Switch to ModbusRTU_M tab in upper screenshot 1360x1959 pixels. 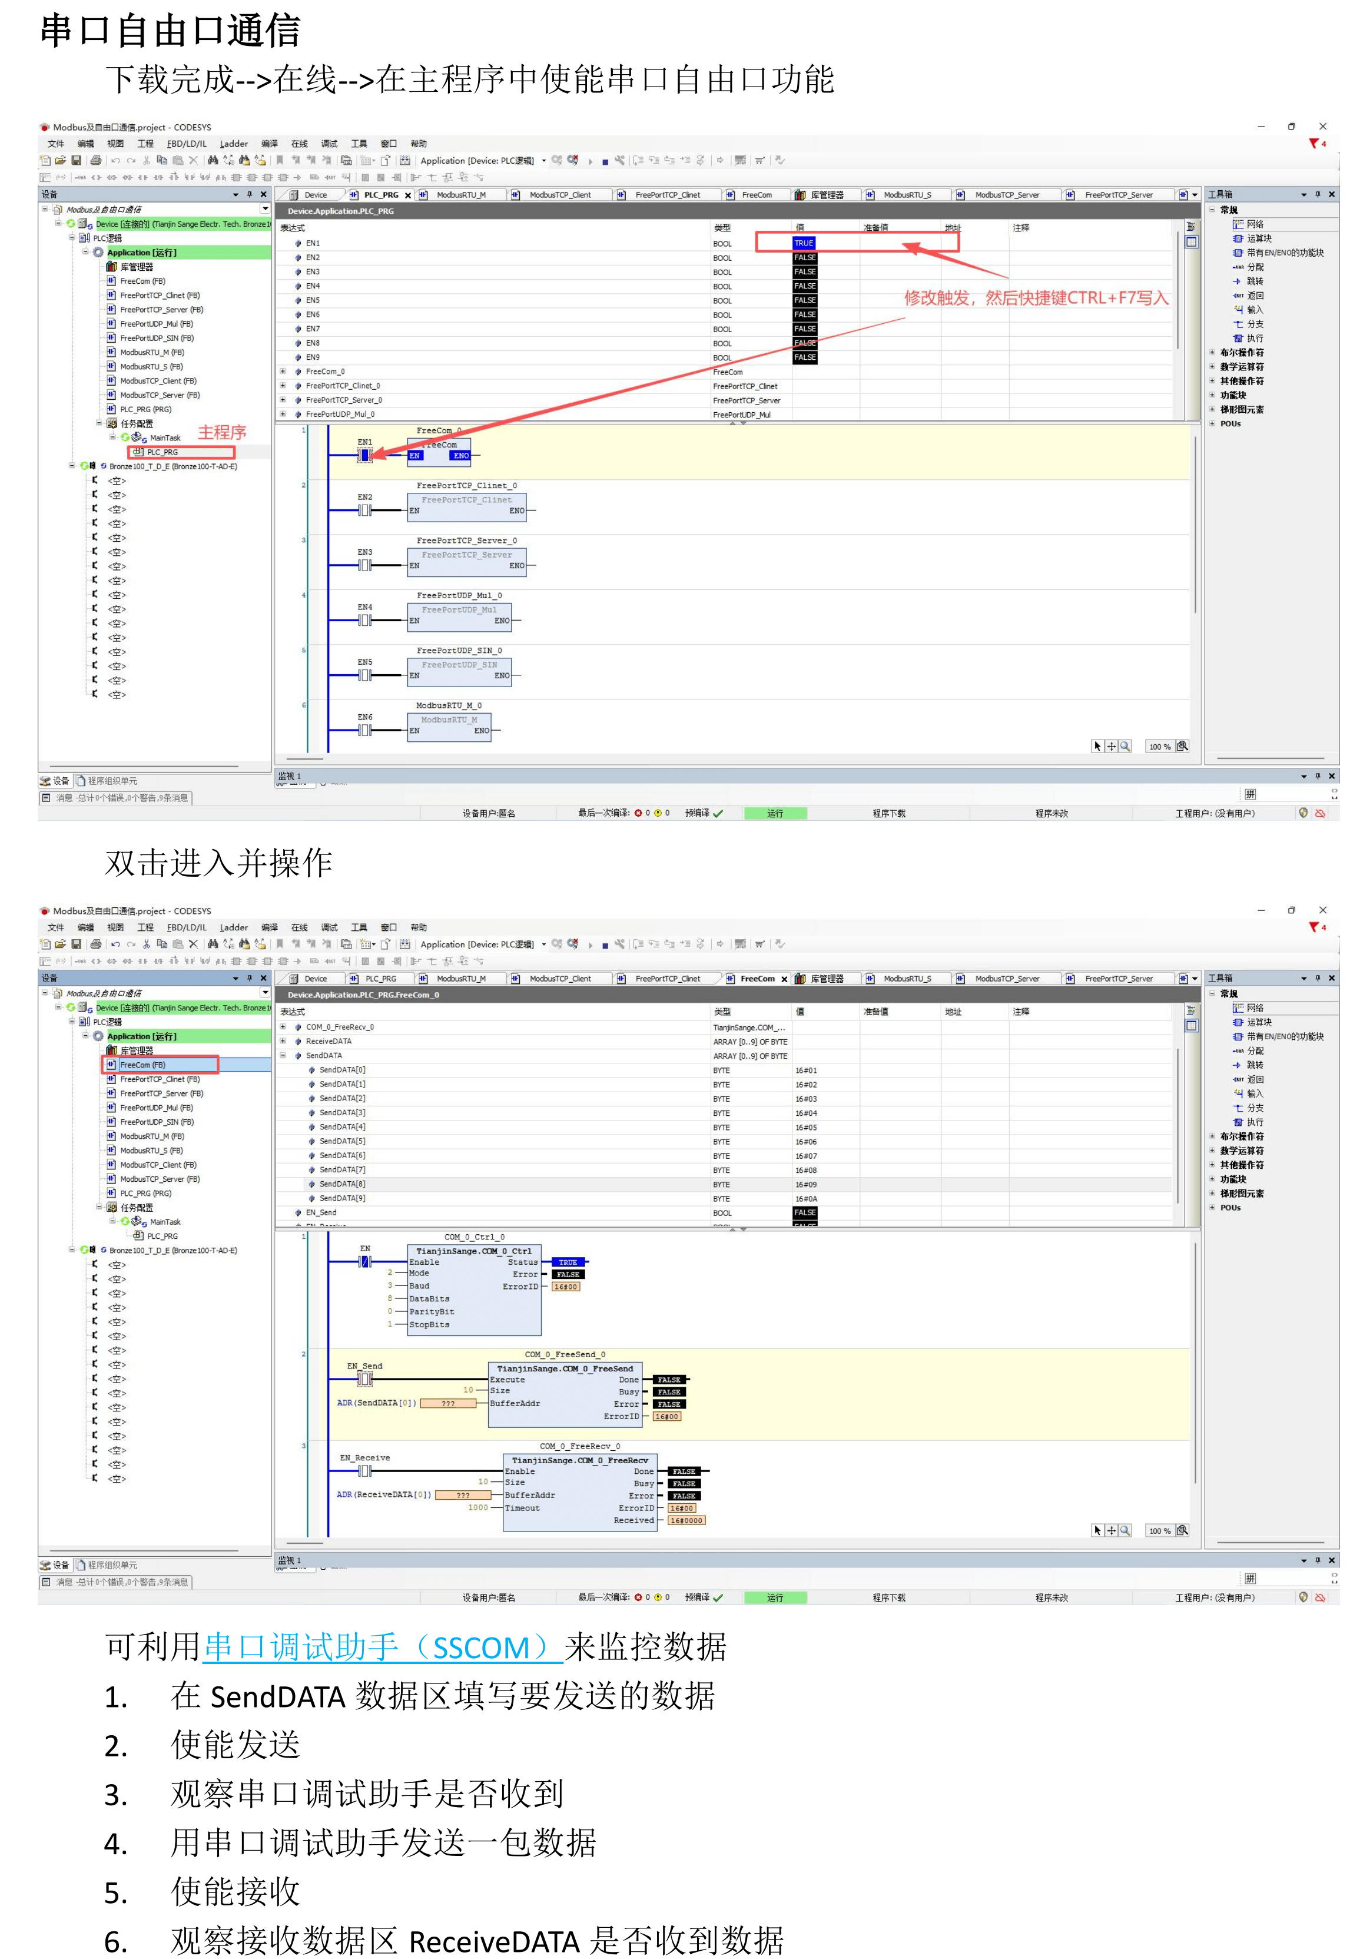461,195
